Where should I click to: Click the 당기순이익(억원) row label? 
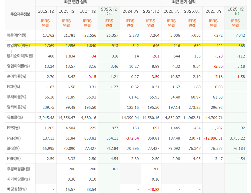click(20, 56)
